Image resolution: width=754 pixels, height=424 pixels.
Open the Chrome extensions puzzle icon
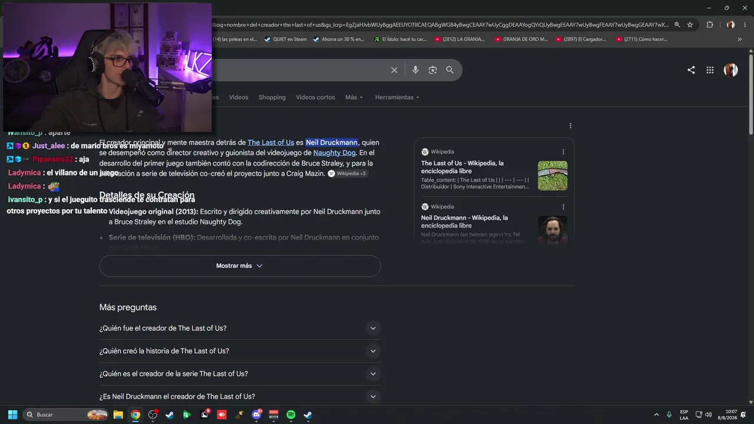click(710, 25)
